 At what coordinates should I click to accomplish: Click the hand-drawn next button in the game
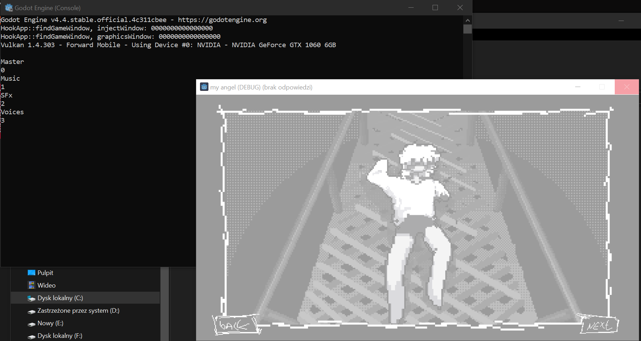(599, 325)
